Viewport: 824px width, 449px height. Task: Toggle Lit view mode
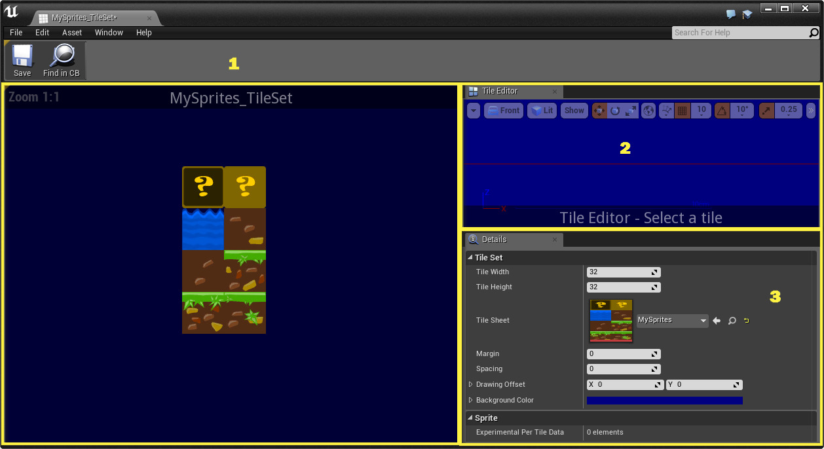pyautogui.click(x=542, y=111)
